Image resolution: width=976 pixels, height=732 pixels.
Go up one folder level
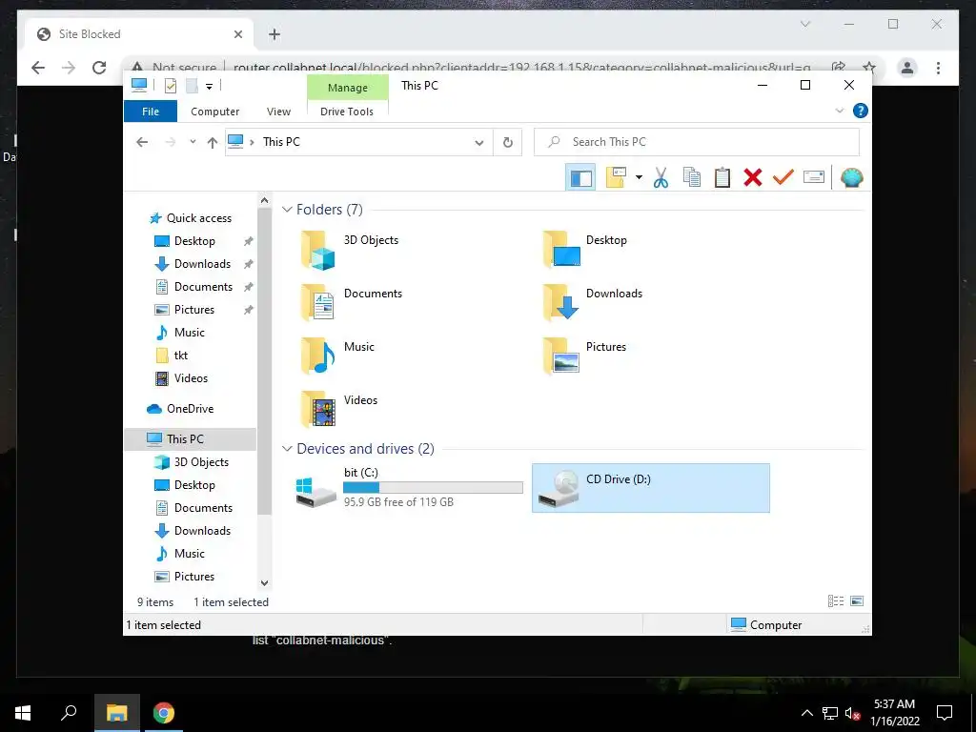click(x=213, y=143)
